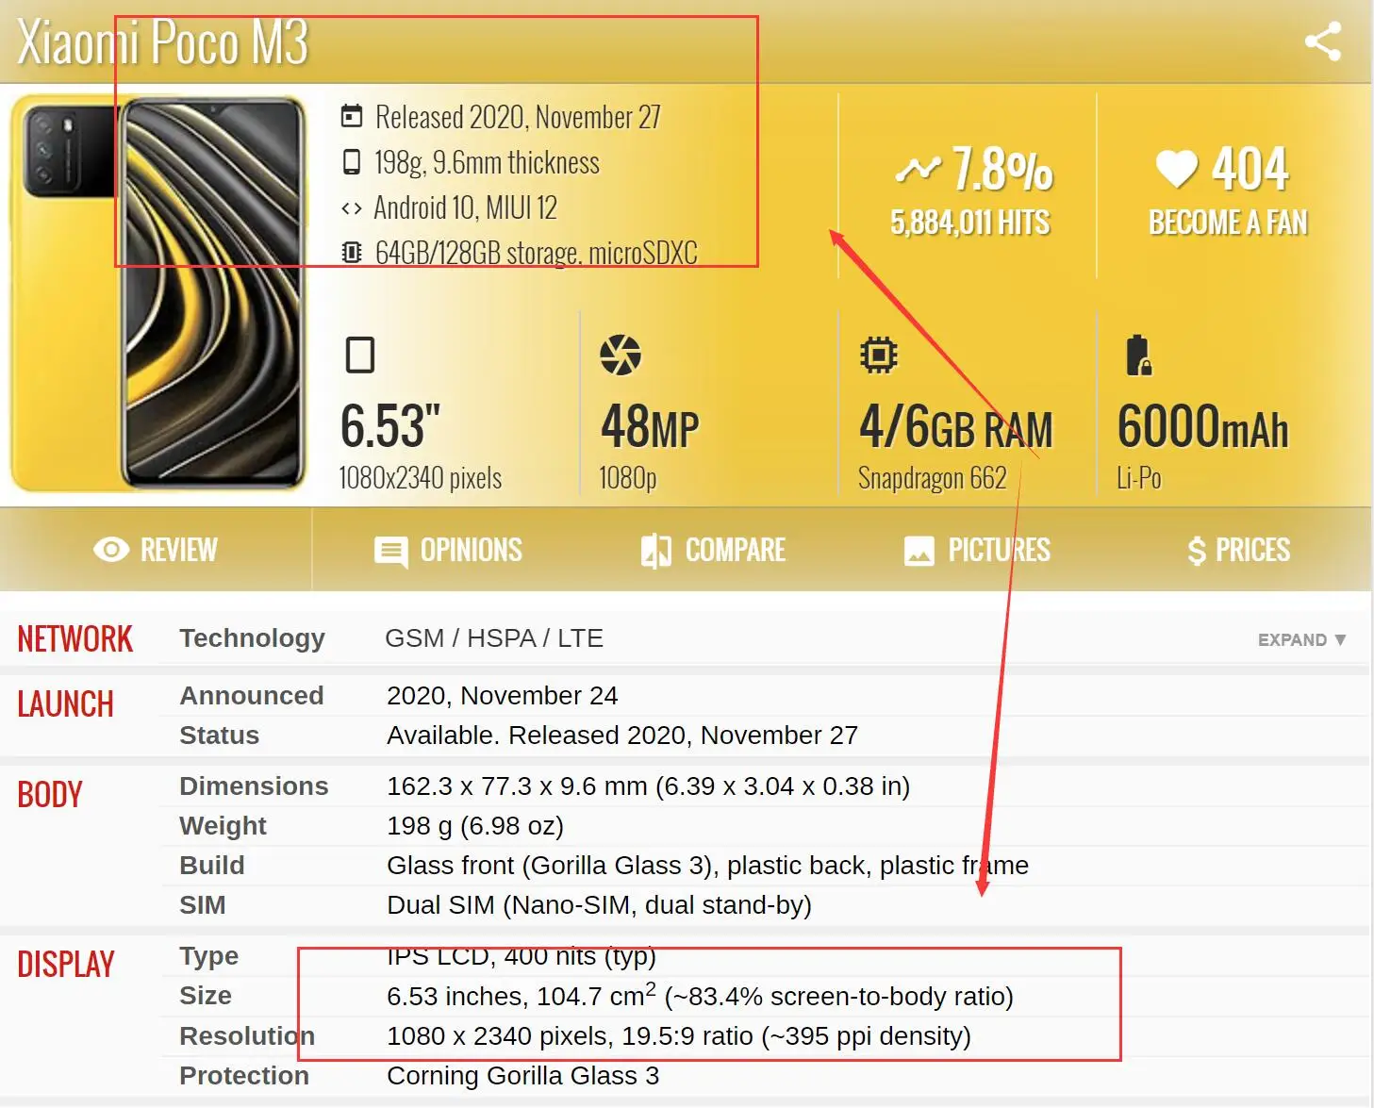Click the 162.3 x 77.3 x 9.6 mm dimensions value
This screenshot has width=1374, height=1108.
[x=648, y=786]
